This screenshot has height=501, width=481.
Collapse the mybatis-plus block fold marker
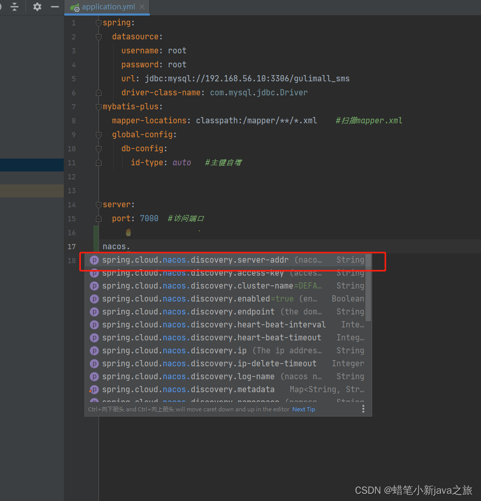pyautogui.click(x=99, y=107)
